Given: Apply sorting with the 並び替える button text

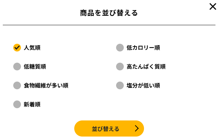Looking at the screenshot, I should 106,129.
